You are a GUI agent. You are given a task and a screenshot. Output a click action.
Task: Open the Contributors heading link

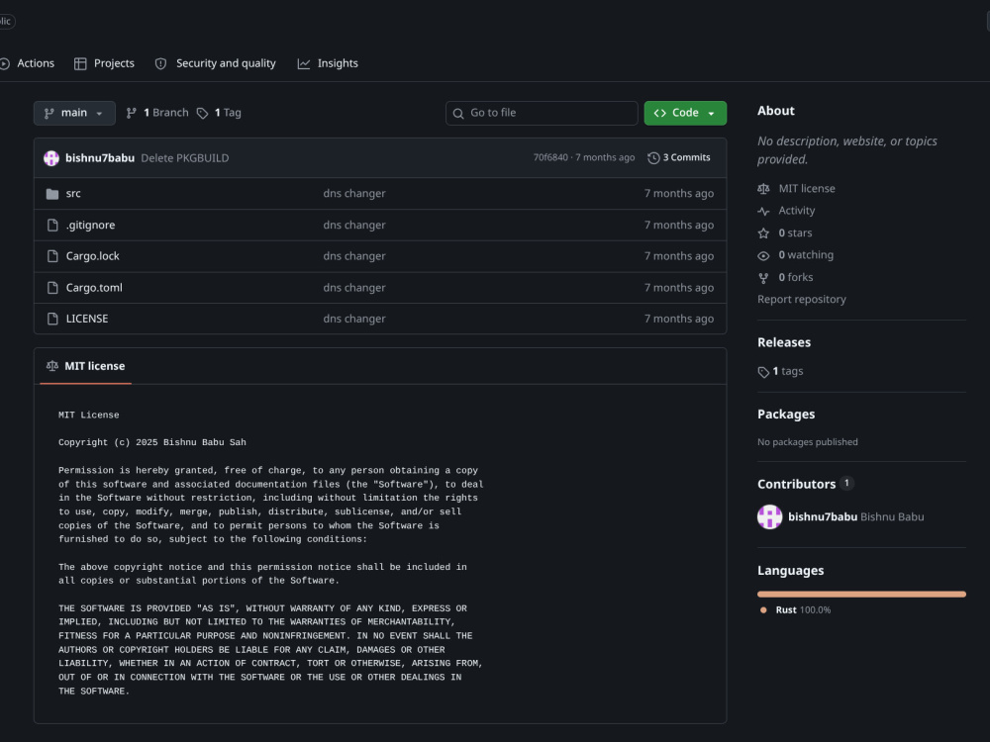point(797,484)
